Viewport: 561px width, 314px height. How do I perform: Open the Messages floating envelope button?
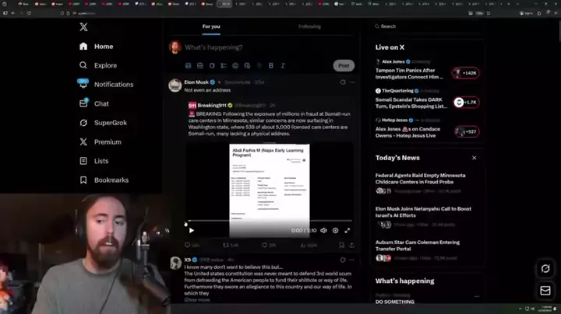click(545, 291)
